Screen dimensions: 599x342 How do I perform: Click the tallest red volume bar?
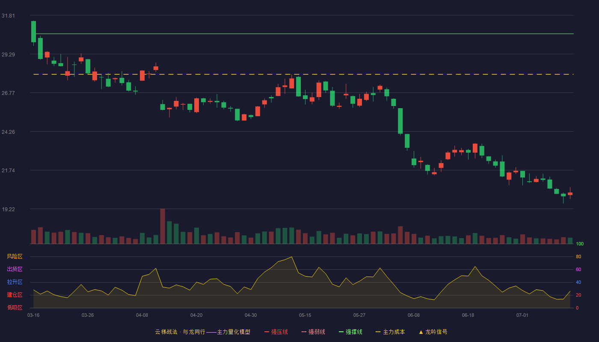tap(163, 226)
